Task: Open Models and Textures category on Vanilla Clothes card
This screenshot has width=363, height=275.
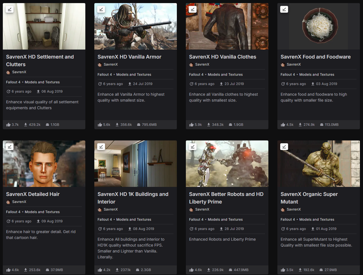Action: (225, 75)
